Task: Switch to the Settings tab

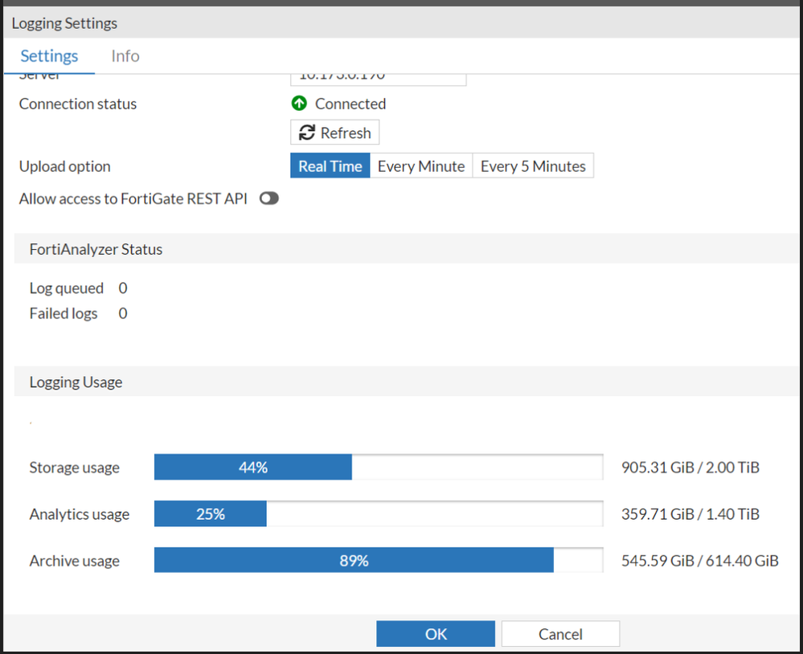Action: (x=49, y=56)
